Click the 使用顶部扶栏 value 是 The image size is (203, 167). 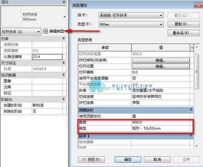(161, 116)
